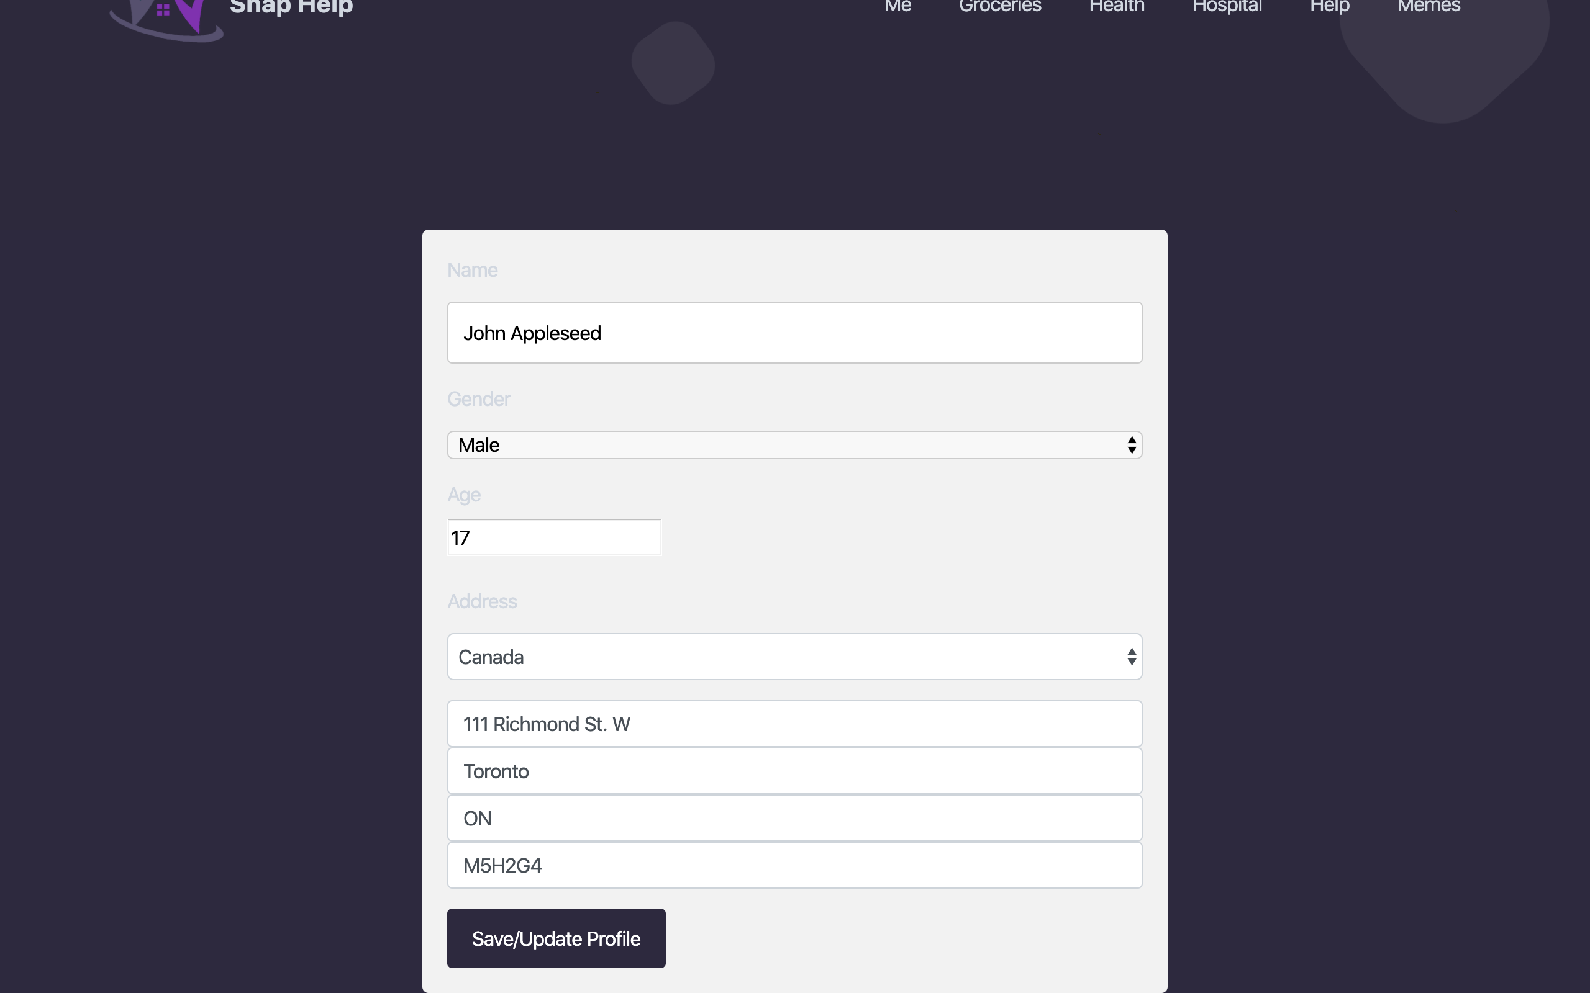Click the Age input containing 17
1590x993 pixels.
click(554, 537)
